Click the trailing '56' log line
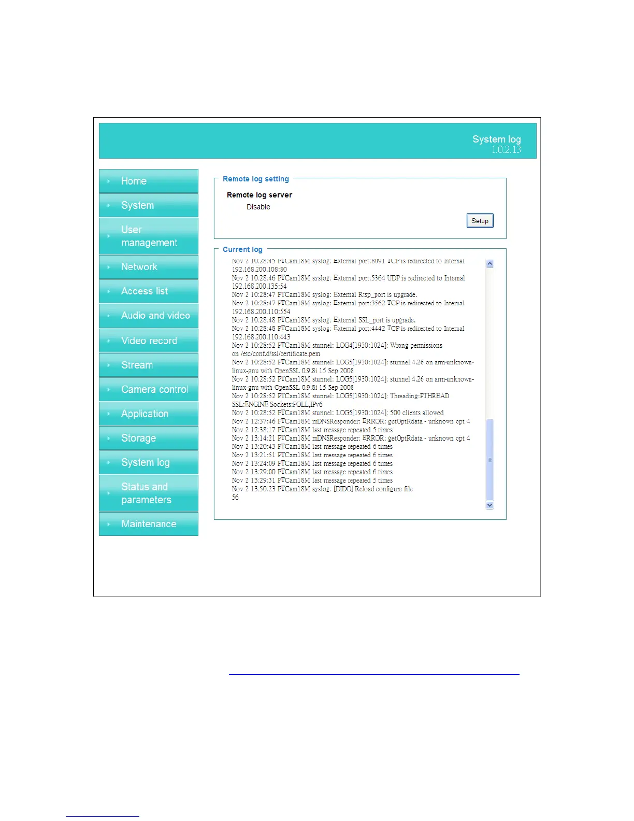This screenshot has height=821, width=634. click(x=235, y=498)
